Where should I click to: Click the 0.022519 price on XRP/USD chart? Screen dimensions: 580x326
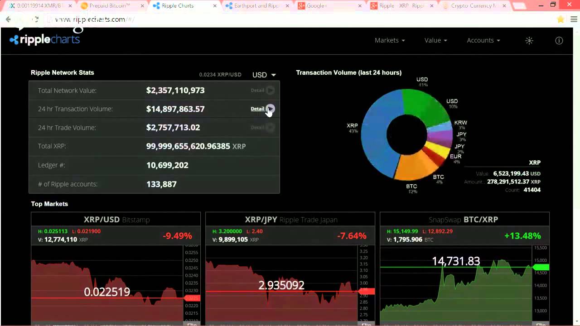pos(107,292)
